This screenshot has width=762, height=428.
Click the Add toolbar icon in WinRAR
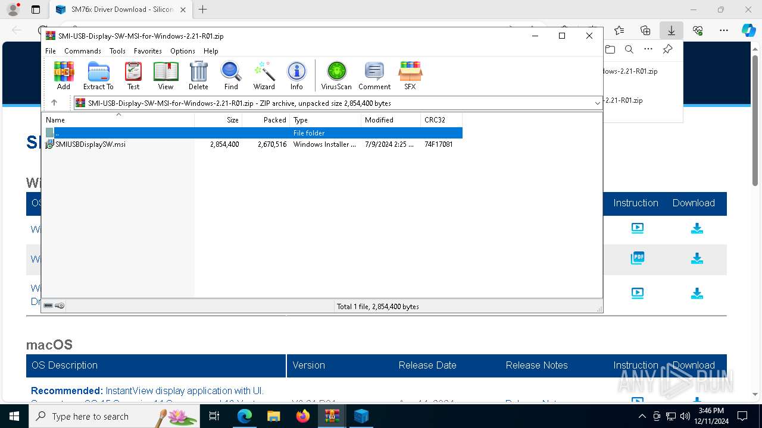click(x=64, y=75)
